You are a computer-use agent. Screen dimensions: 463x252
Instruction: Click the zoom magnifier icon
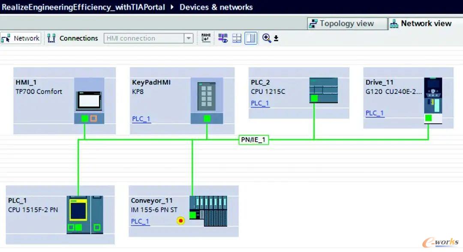(x=266, y=38)
